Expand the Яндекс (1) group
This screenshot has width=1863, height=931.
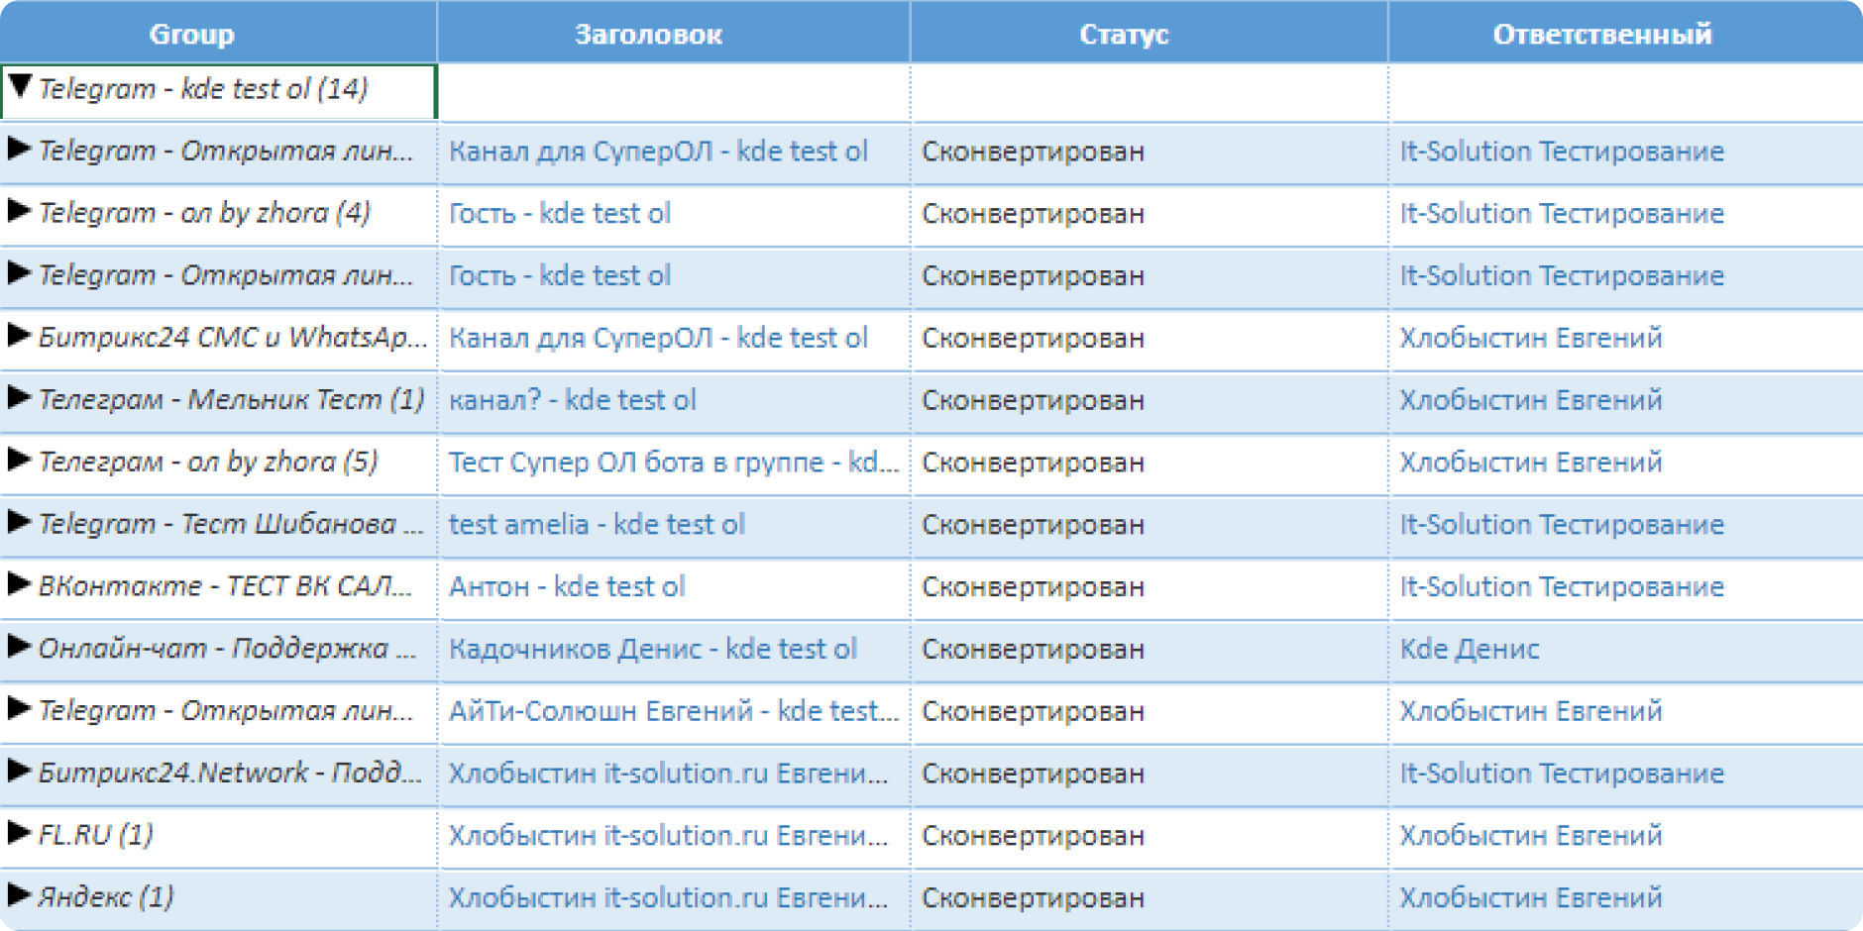pyautogui.click(x=20, y=895)
